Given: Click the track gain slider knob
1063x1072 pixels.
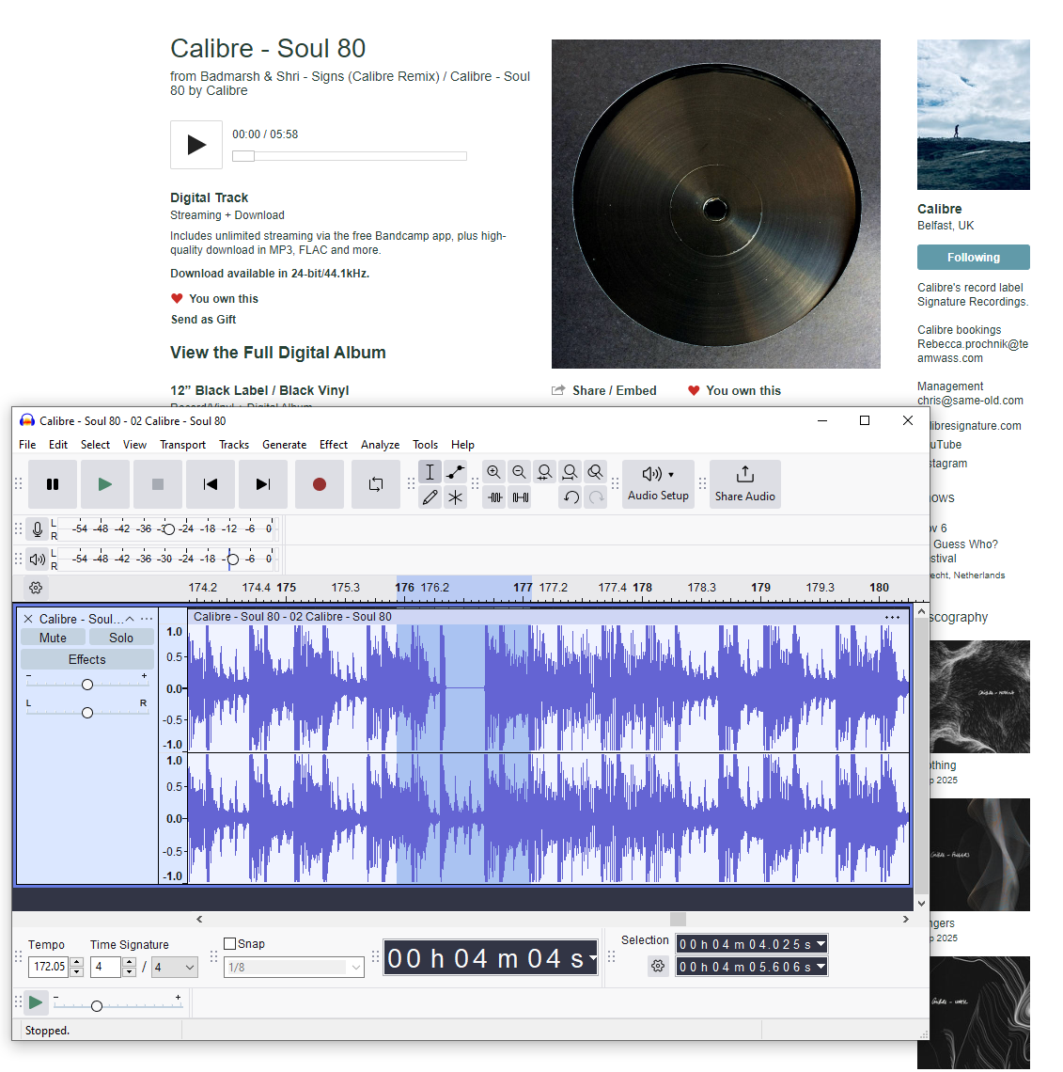Looking at the screenshot, I should (87, 685).
